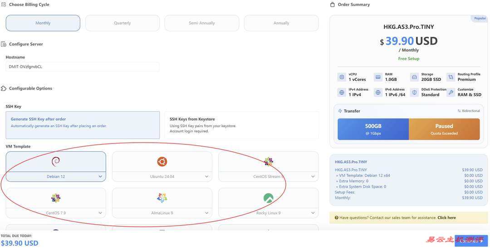This screenshot has height=248, width=490.
Task: Click the vCPU icon in Order Summary
Action: click(x=342, y=77)
